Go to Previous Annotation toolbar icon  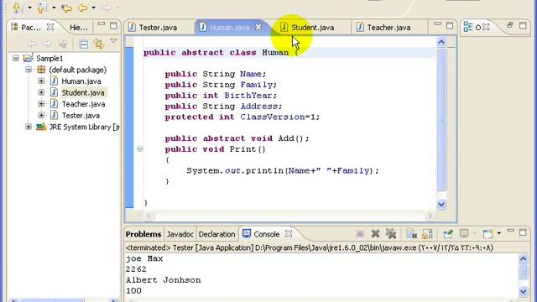(41, 8)
